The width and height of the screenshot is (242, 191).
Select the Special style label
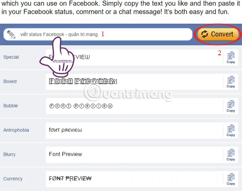(x=11, y=57)
